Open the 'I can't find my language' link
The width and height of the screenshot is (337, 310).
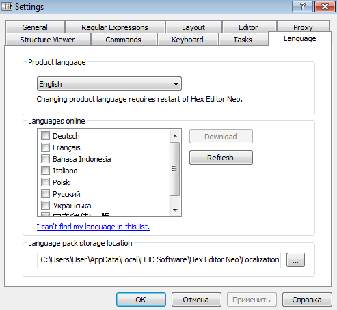[x=94, y=227]
